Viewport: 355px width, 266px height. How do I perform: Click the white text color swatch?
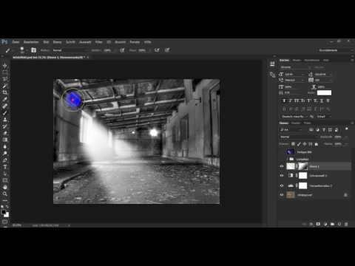(324, 93)
